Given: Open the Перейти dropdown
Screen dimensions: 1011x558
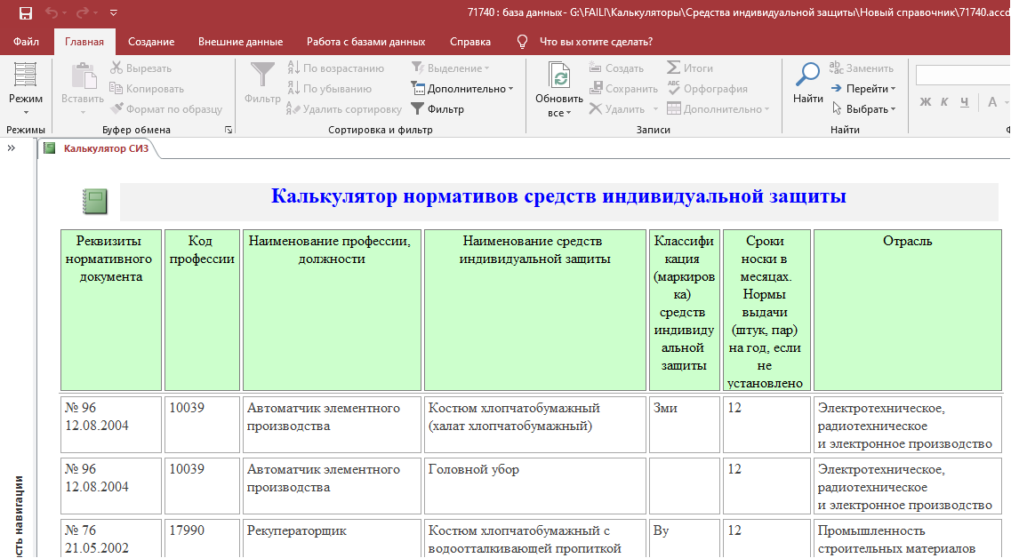Looking at the screenshot, I should 863,89.
